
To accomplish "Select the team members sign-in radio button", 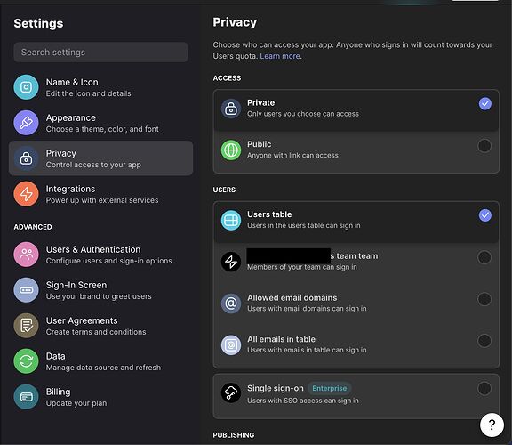I will 484,257.
